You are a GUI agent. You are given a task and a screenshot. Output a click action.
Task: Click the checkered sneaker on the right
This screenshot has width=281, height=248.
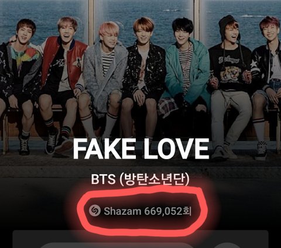pyautogui.click(x=262, y=151)
